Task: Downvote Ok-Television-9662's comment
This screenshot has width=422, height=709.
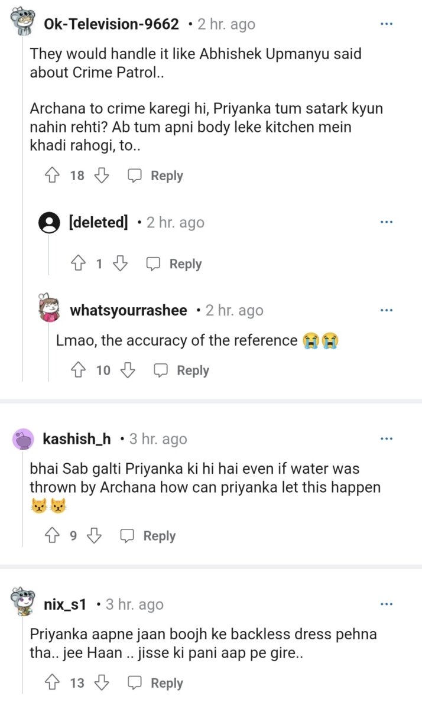Action: (x=102, y=175)
